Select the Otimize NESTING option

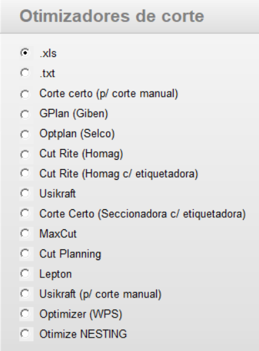point(25,334)
